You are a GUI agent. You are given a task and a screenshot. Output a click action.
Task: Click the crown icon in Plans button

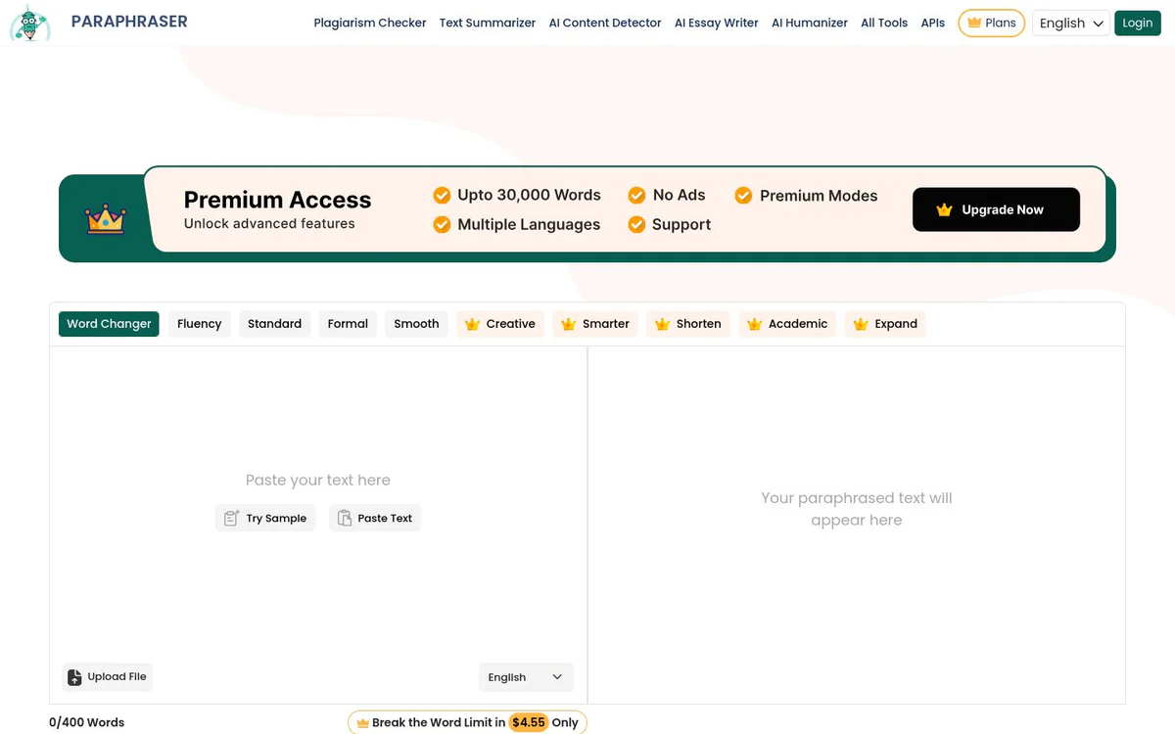(974, 23)
